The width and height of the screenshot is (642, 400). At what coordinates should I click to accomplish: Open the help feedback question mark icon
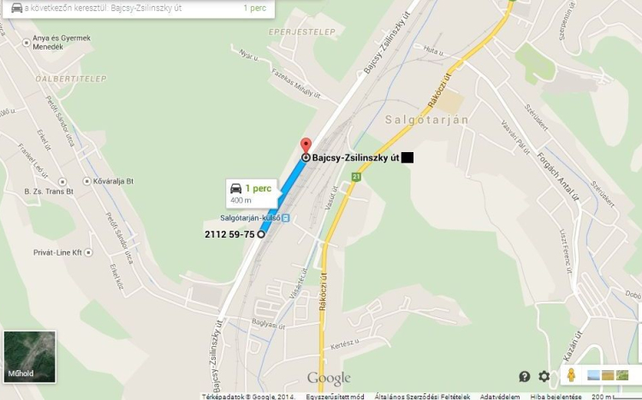[525, 376]
